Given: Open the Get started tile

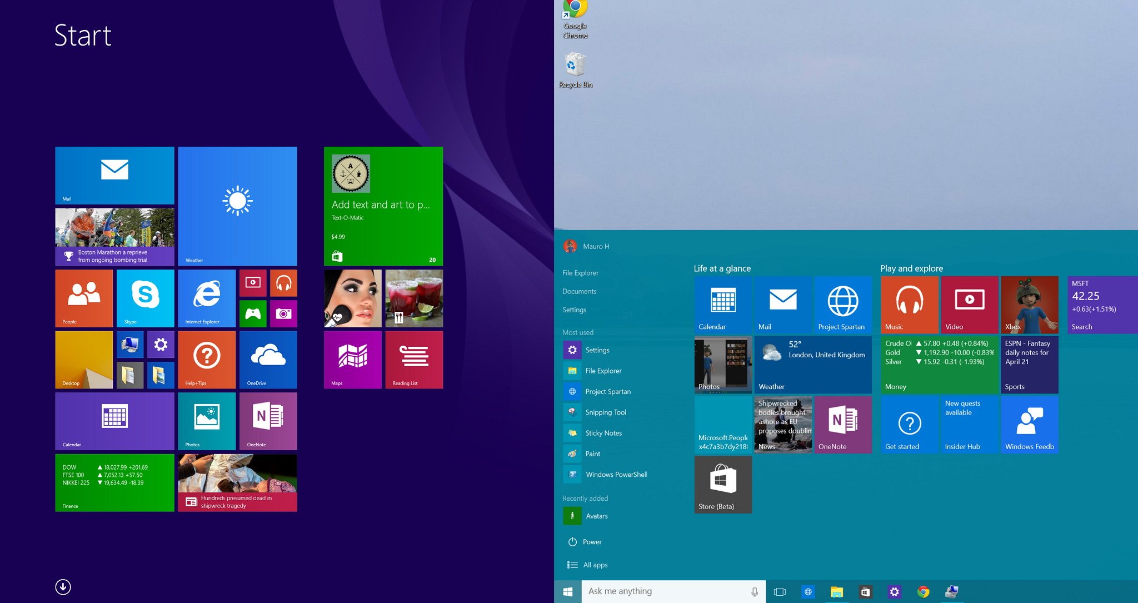Looking at the screenshot, I should tap(909, 425).
